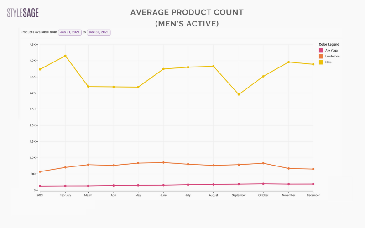Open the Dec 31, 2021 end date field
The width and height of the screenshot is (365, 228).
coord(99,32)
